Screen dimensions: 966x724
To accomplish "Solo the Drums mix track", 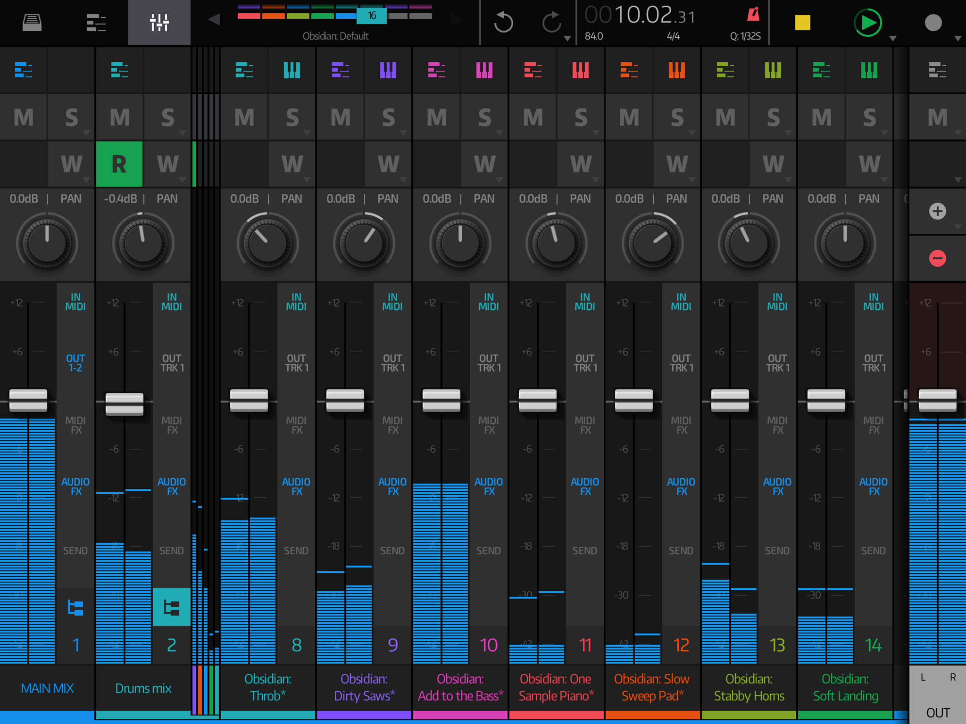I will point(167,117).
